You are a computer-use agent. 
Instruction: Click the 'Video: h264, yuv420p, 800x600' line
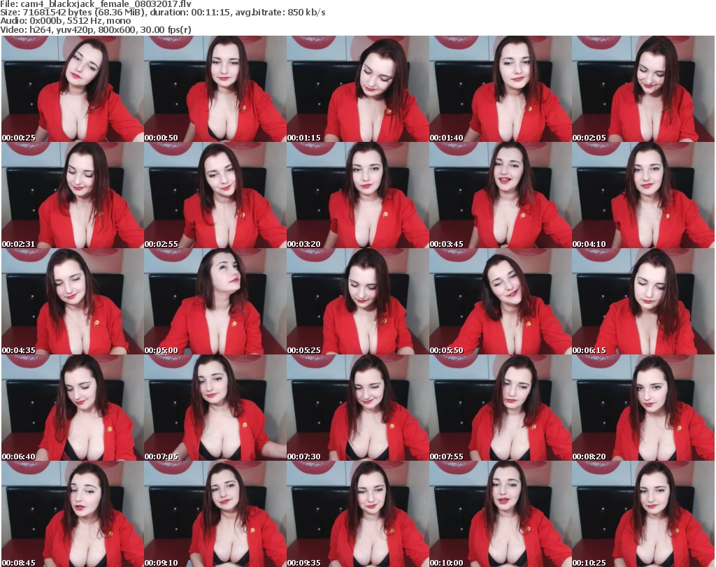pyautogui.click(x=96, y=29)
